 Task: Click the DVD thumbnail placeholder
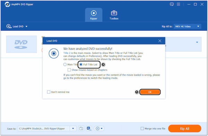tap(21, 44)
